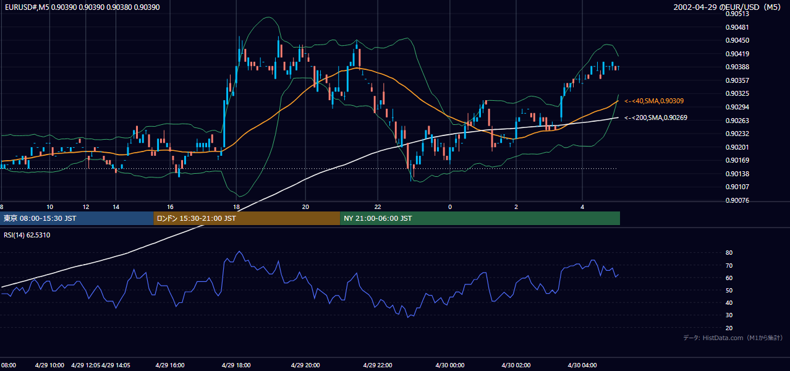Click the Tokyo 08:00-15:30 JST session bar
Image resolution: width=790 pixels, height=371 pixels.
tap(77, 218)
